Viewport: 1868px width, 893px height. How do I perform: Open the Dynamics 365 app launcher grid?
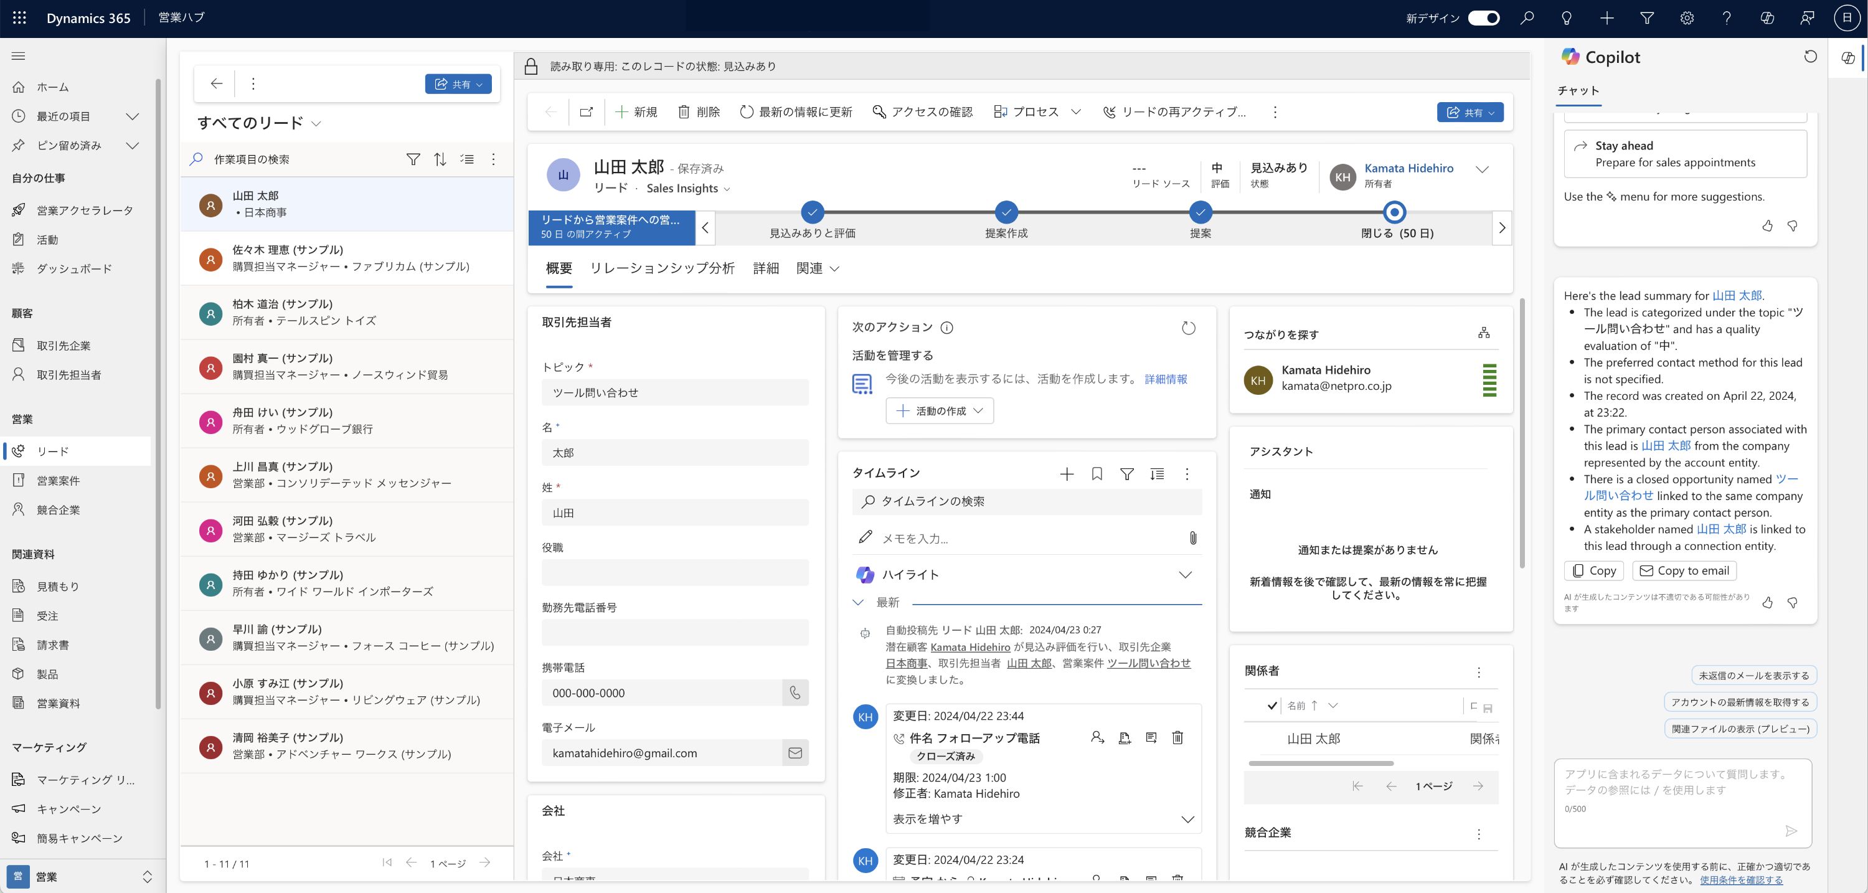19,18
